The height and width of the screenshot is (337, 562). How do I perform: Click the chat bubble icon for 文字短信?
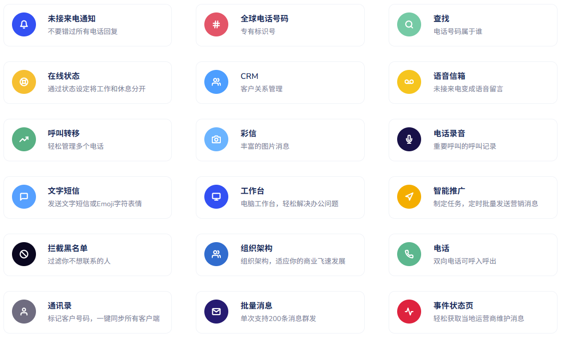point(24,197)
